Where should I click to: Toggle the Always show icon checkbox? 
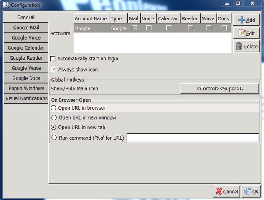click(x=53, y=70)
